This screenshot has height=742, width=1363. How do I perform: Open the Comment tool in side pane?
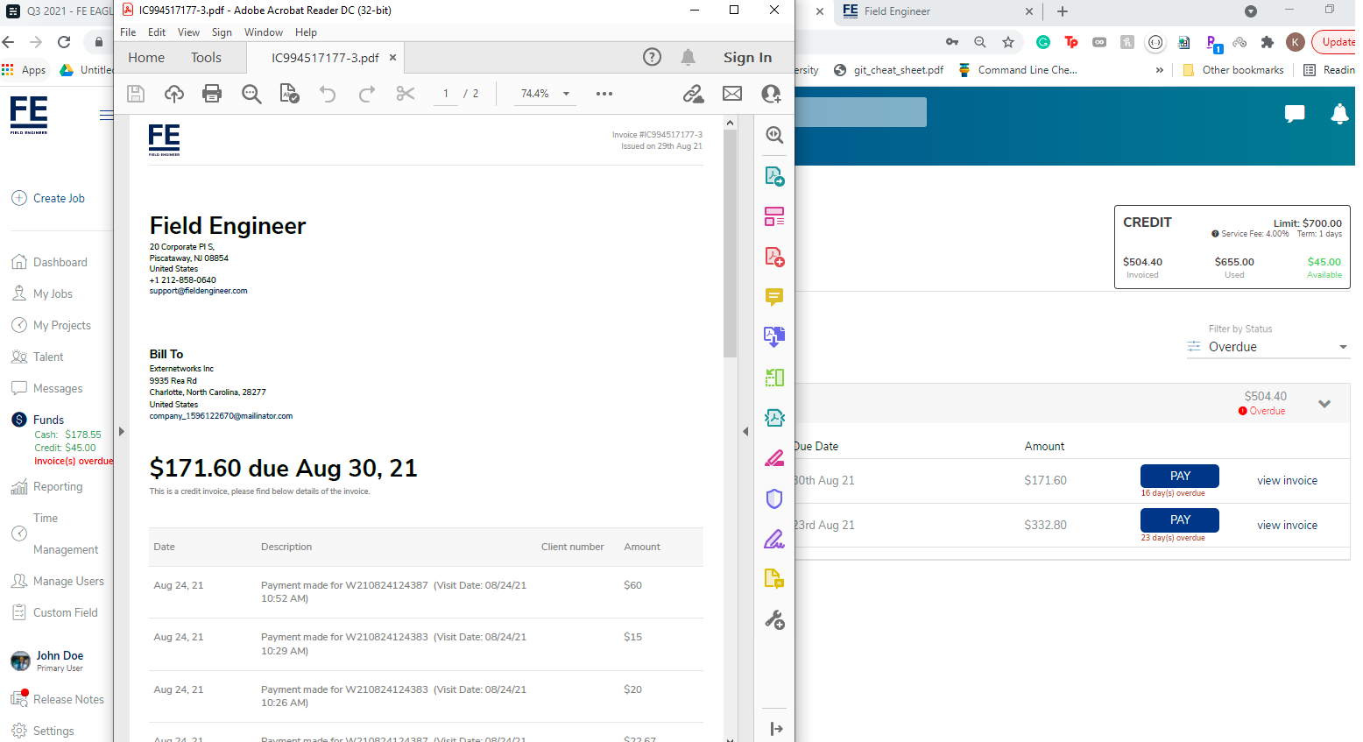coord(774,297)
